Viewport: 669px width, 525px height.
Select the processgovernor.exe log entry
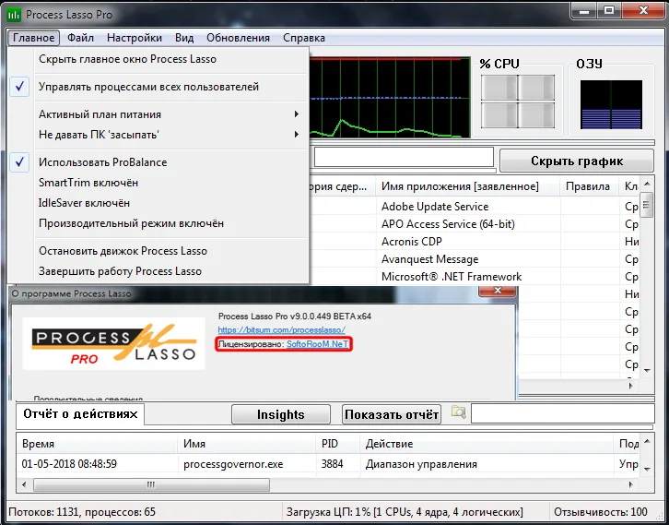click(x=233, y=464)
